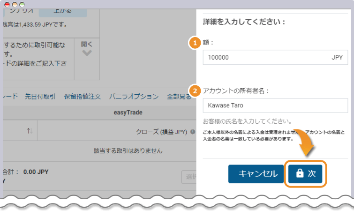The image size is (354, 211).
Task: Switch to the 保留指値注文 tab
Action: click(83, 97)
